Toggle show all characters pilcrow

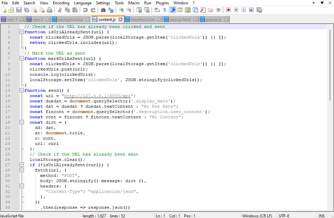click(x=165, y=10)
